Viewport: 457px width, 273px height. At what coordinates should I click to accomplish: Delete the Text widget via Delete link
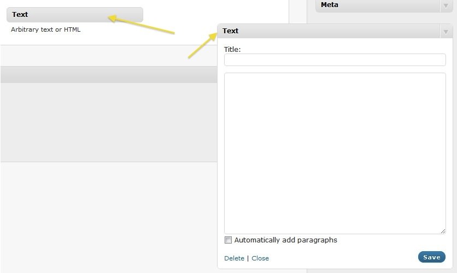[234, 258]
